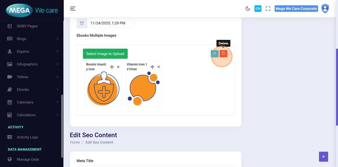Open Activity Logs from sidebar
Screen dimensions: 338x167
pyautogui.click(x=27, y=137)
